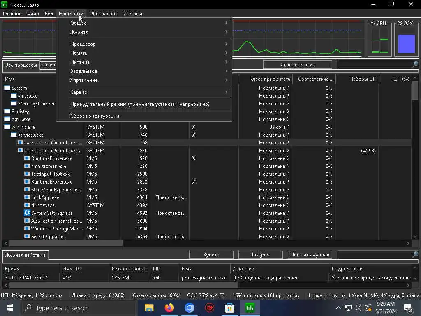The image size is (421, 316).
Task: Click the smartscreen.exe process icon
Action: pos(27,166)
